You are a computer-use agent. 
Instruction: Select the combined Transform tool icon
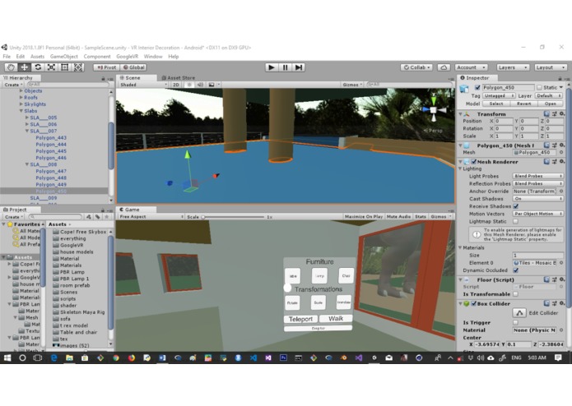coord(78,67)
